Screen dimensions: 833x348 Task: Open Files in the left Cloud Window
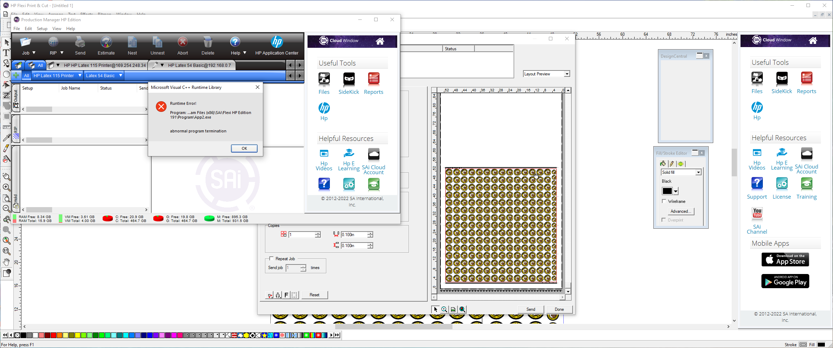[324, 84]
